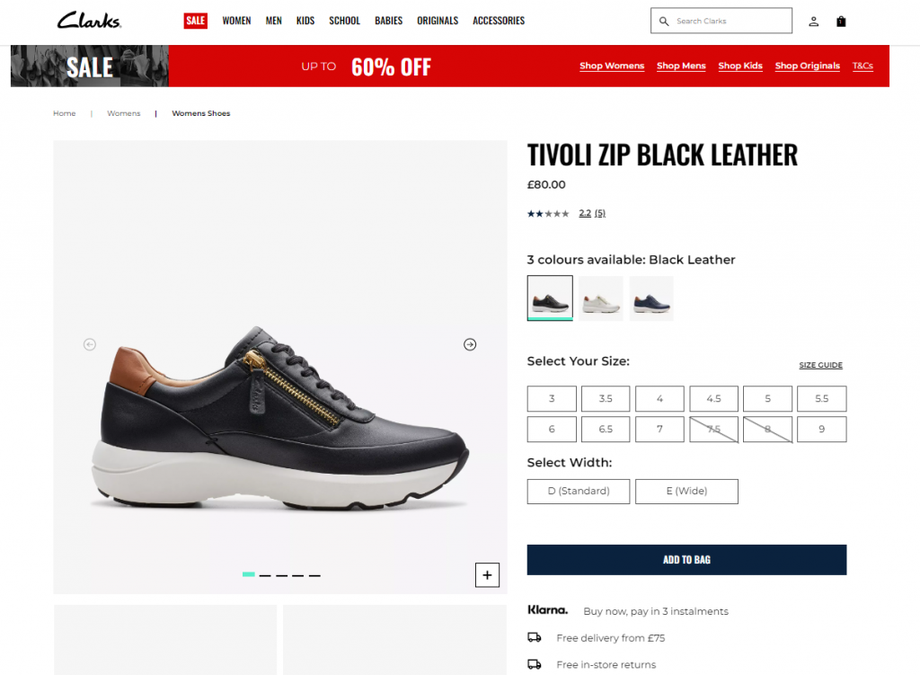
Task: Click the Klarna logo
Action: tap(547, 610)
